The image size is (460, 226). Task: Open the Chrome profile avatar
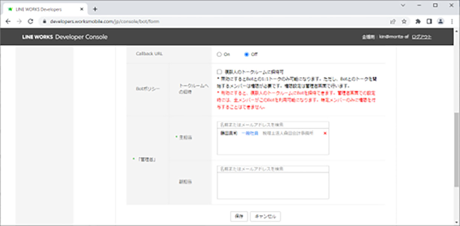point(441,22)
